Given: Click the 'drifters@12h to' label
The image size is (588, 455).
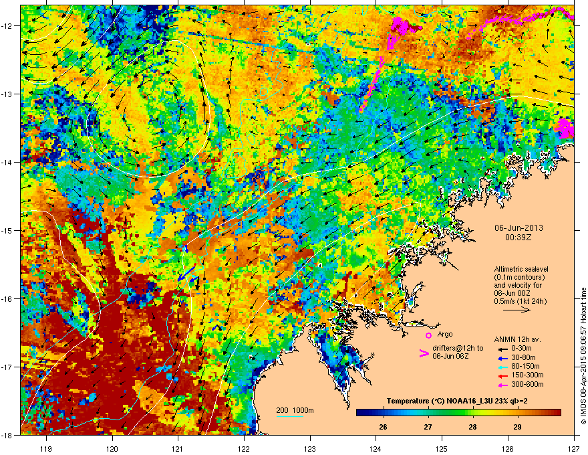Looking at the screenshot, I should [x=458, y=349].
